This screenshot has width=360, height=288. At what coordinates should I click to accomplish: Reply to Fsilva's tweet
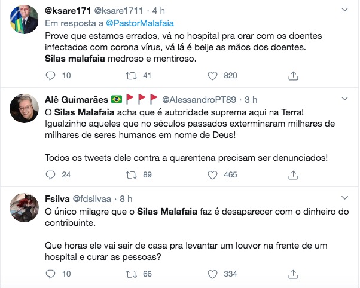pos(51,274)
